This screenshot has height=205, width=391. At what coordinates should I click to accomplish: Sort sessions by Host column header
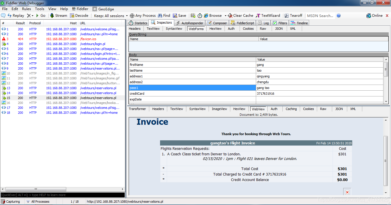[61, 23]
